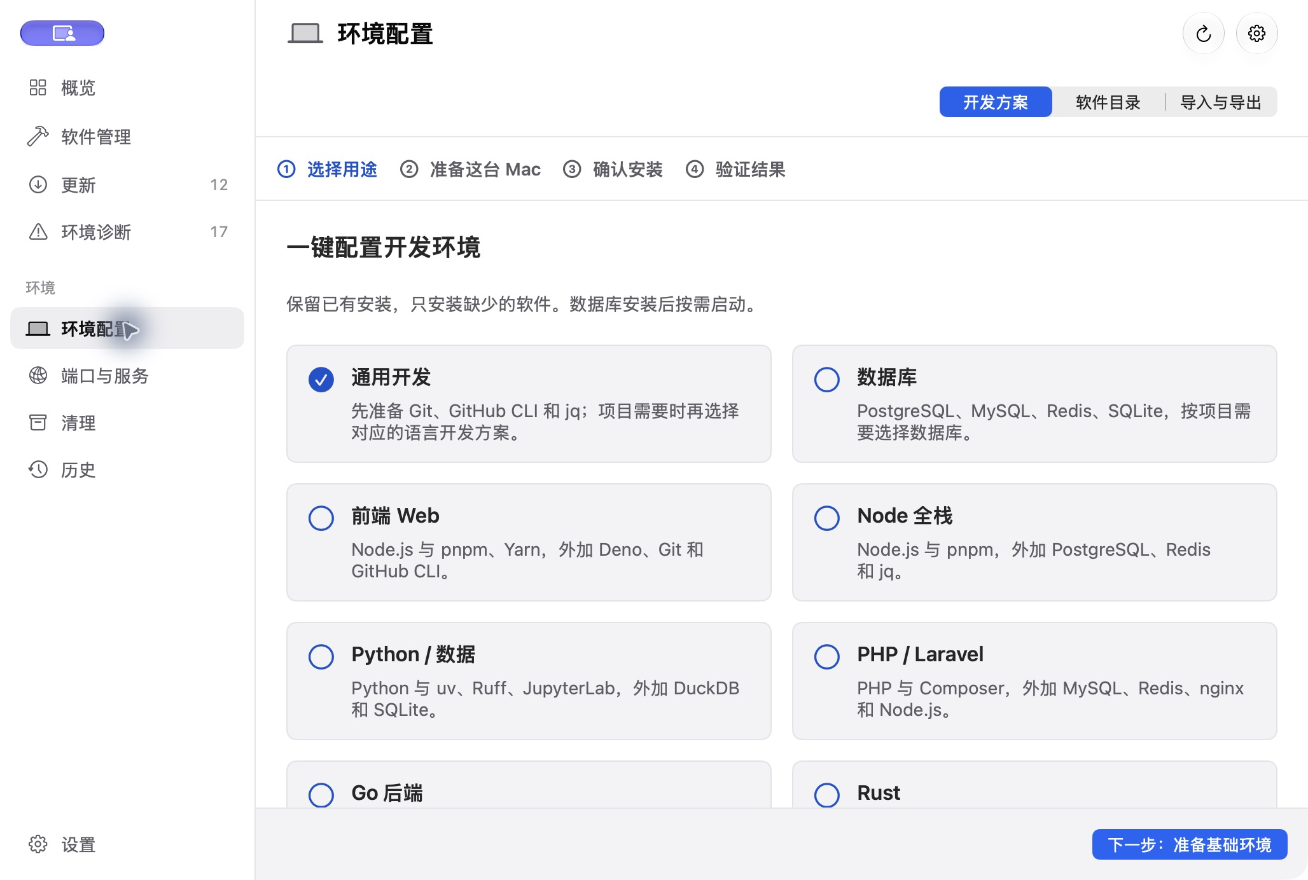Go to step 3 确认安装
The width and height of the screenshot is (1308, 880).
tap(613, 169)
